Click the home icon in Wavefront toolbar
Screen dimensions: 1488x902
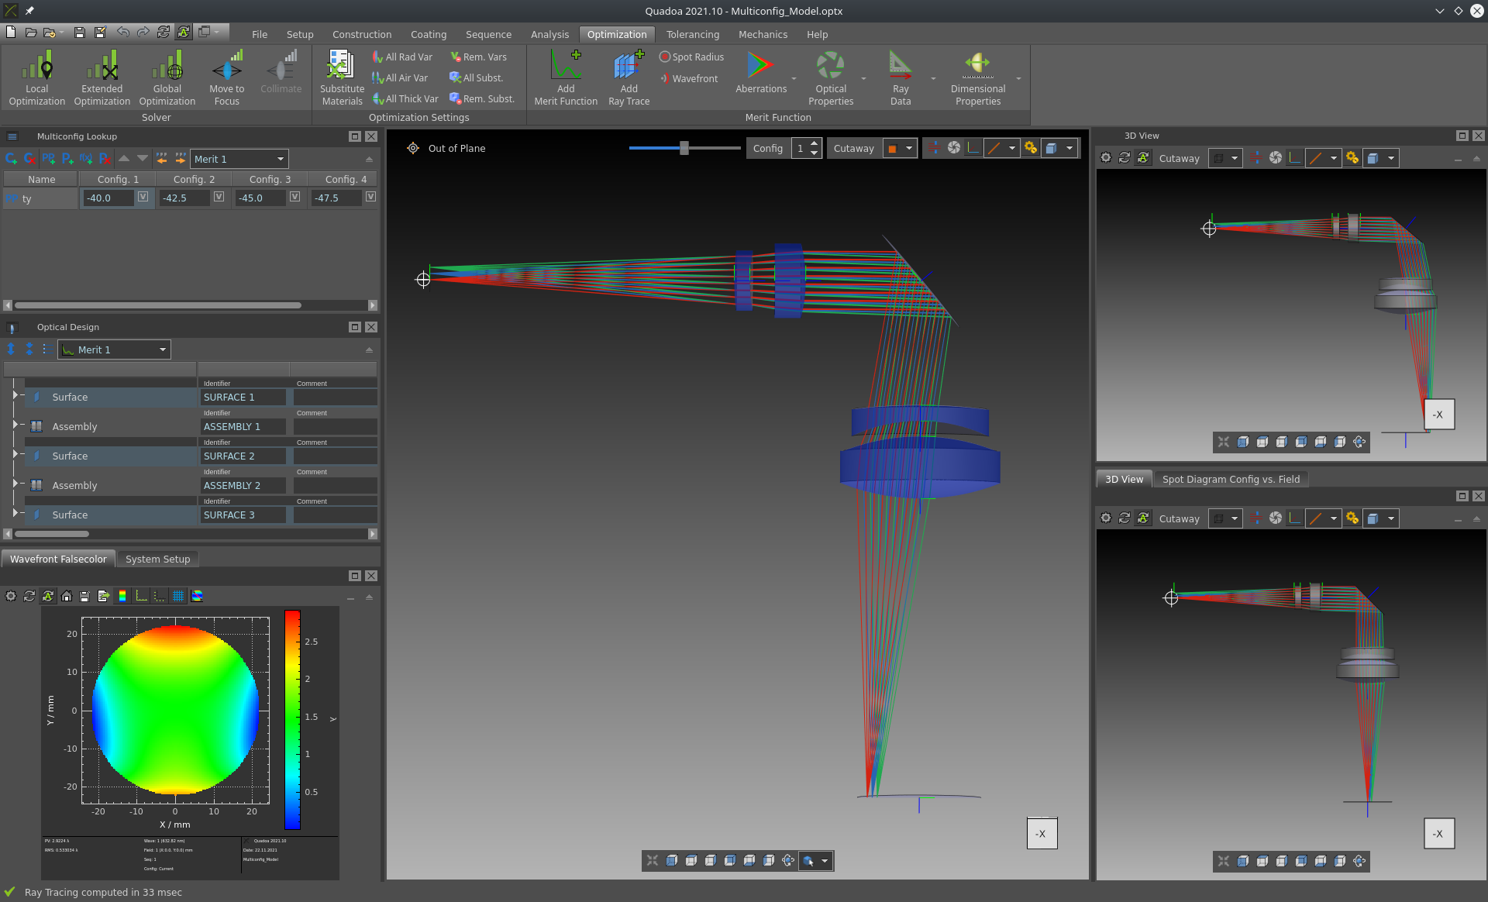[67, 596]
